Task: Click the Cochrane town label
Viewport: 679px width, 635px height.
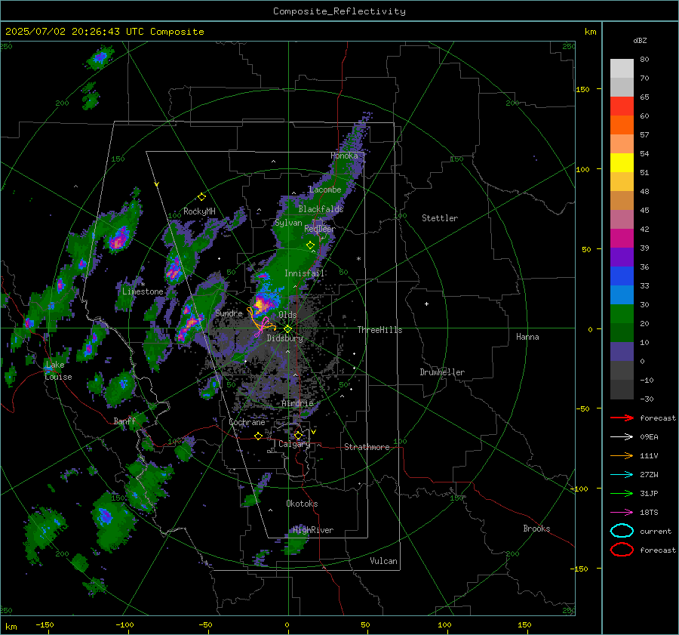Action: 247,422
